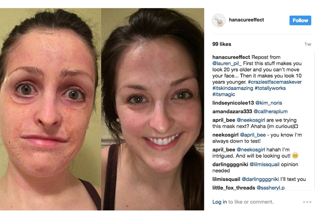Image resolution: width=315 pixels, height=218 pixels.
Task: Open the #totallyworks hashtag
Action: click(x=270, y=88)
